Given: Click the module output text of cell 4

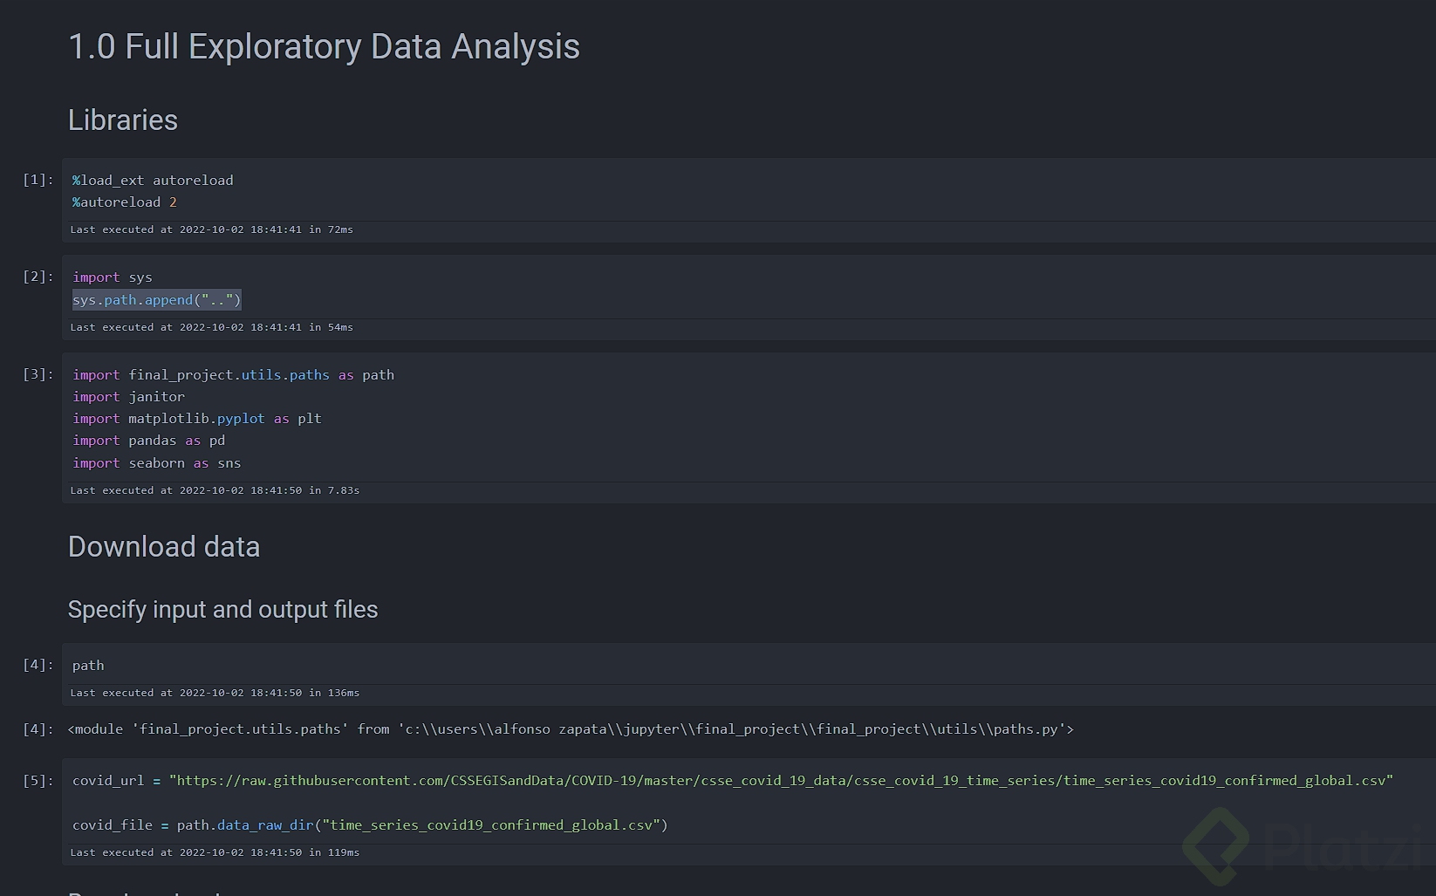Looking at the screenshot, I should coord(570,729).
